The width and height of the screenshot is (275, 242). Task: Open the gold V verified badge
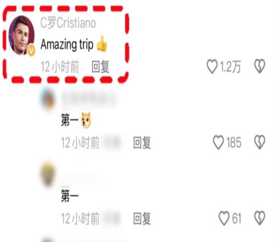[x=31, y=50]
